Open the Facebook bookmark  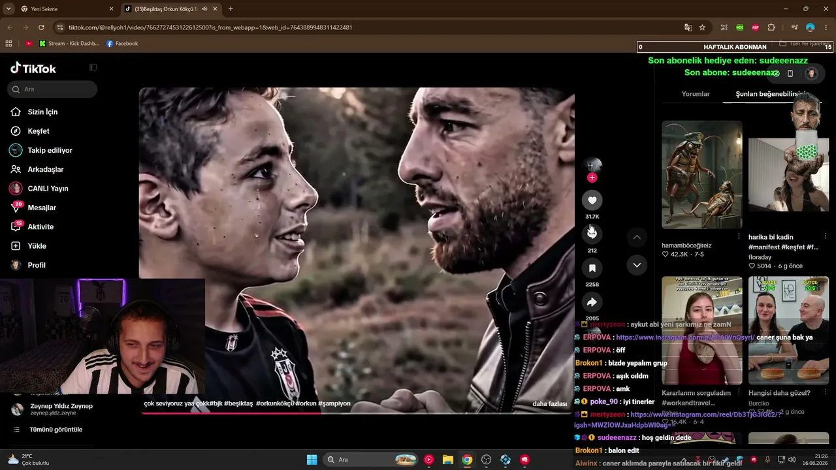coord(122,44)
